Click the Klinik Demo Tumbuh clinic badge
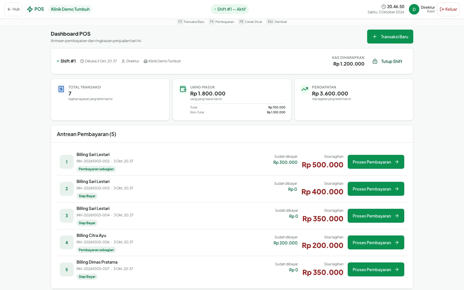 click(x=70, y=9)
